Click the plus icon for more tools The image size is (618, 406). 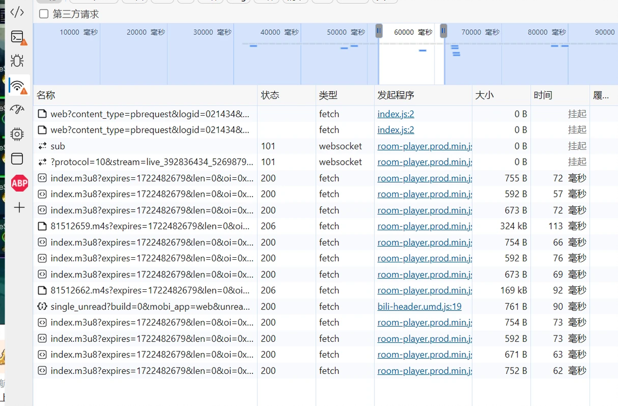pos(19,207)
